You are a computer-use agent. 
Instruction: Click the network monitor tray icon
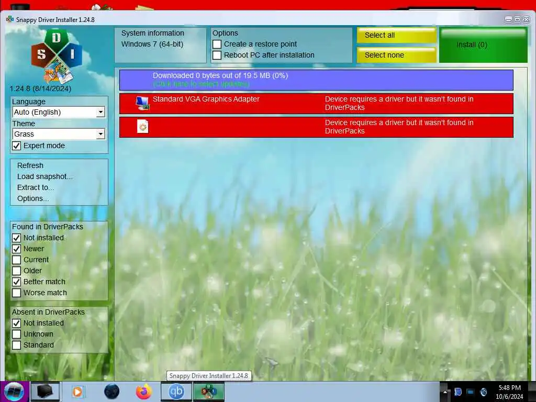pyautogui.click(x=471, y=392)
